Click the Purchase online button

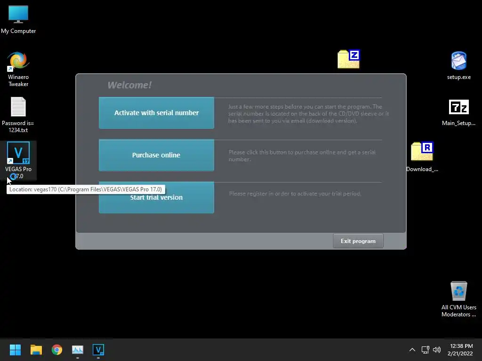pyautogui.click(x=156, y=155)
